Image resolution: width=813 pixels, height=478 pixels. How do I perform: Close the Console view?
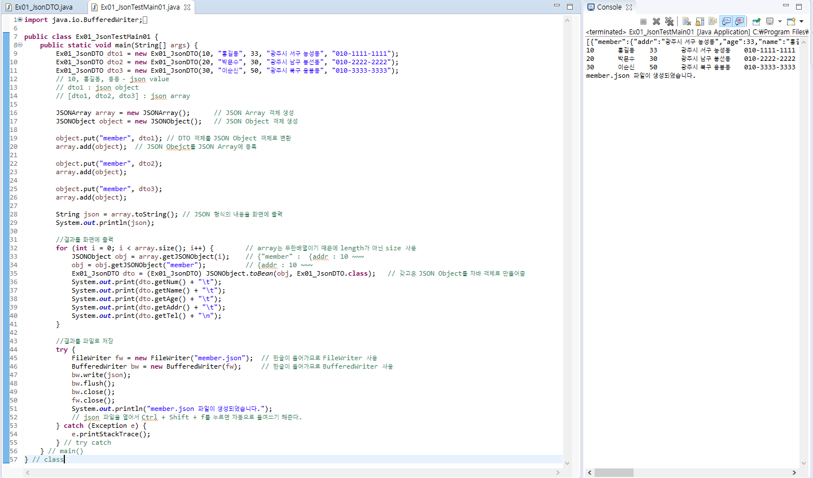629,7
